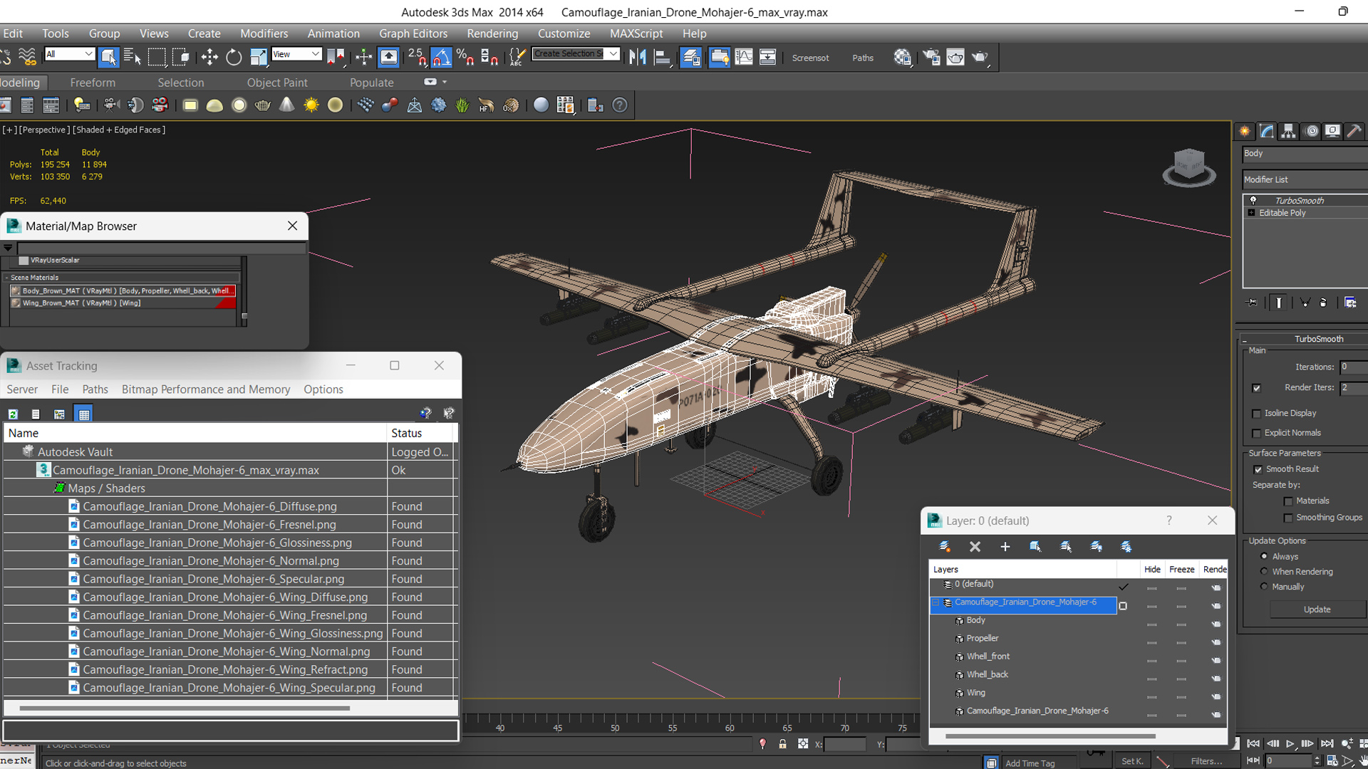Open the Rendering menu
This screenshot has height=769, width=1368.
[492, 33]
